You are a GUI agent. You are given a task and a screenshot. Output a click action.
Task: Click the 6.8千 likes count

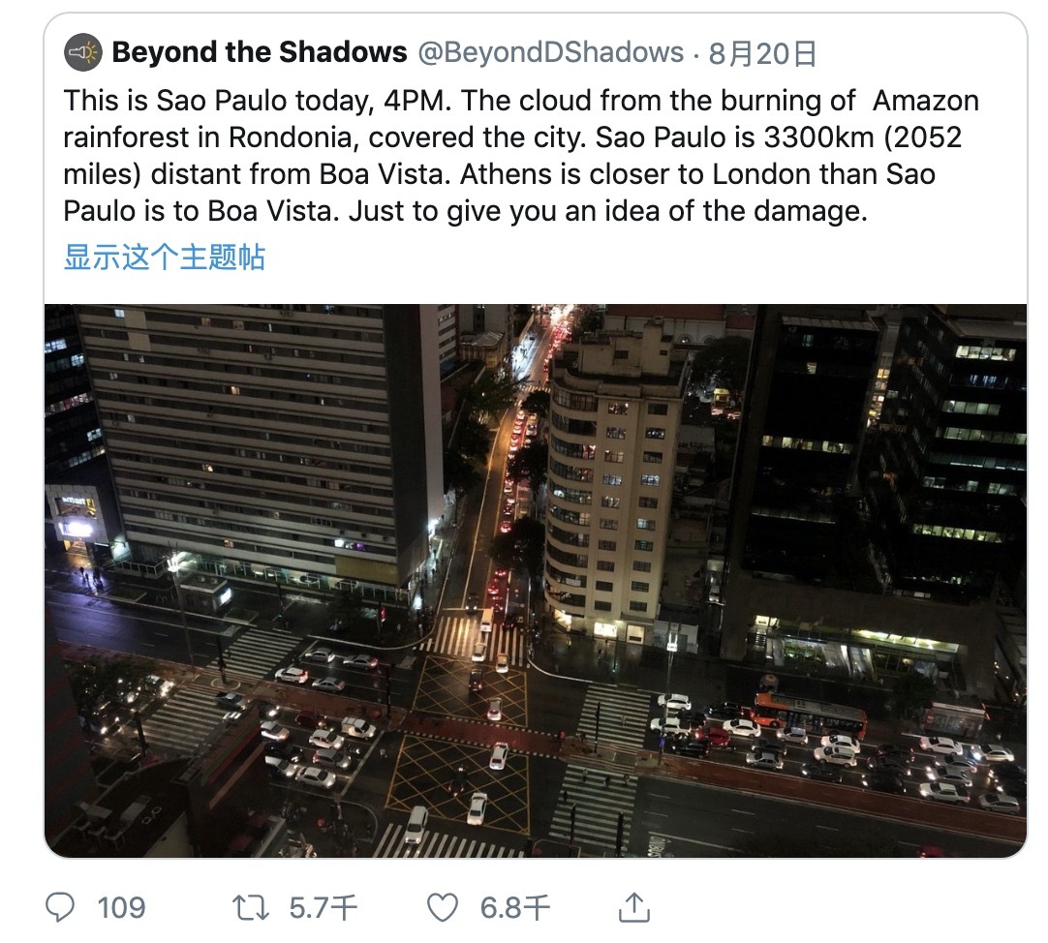tap(515, 907)
